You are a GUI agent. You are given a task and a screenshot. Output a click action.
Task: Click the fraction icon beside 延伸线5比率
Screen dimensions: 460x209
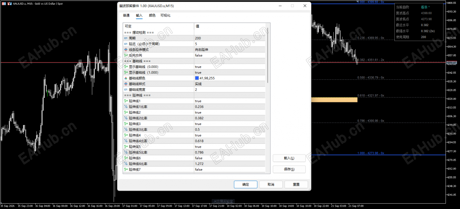click(x=126, y=152)
